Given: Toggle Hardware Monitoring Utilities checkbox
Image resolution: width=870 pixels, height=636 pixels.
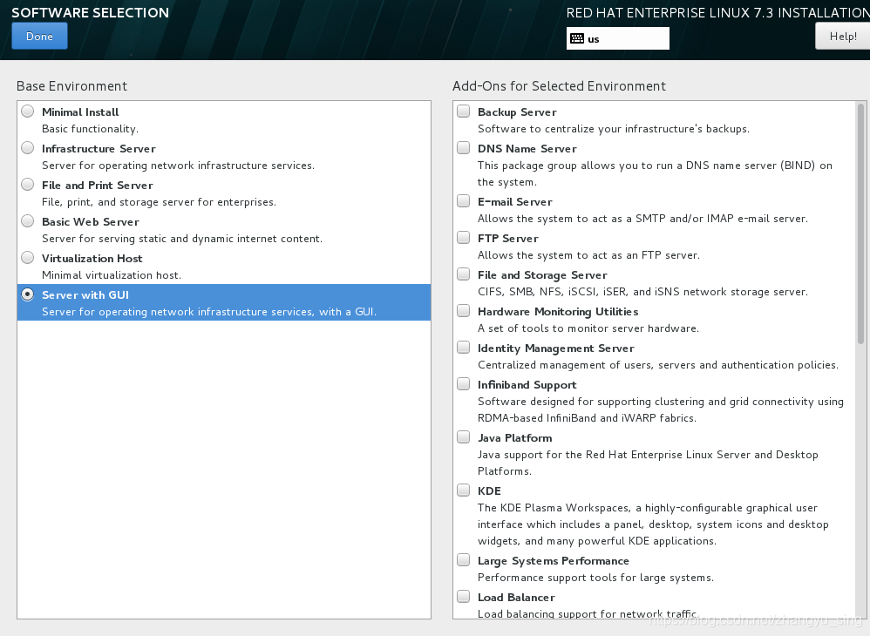Looking at the screenshot, I should 463,311.
